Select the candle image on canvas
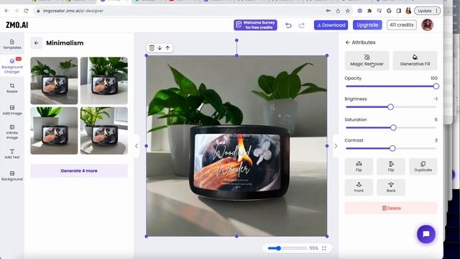The height and width of the screenshot is (259, 460). pyautogui.click(x=236, y=145)
